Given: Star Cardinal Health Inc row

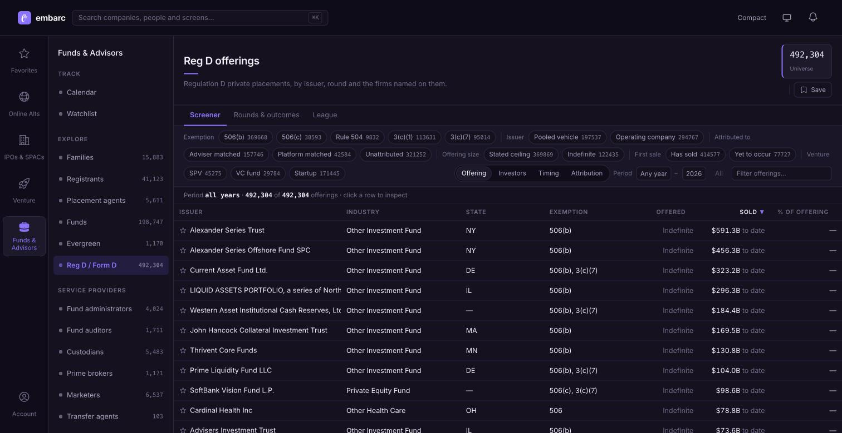Looking at the screenshot, I should [183, 410].
